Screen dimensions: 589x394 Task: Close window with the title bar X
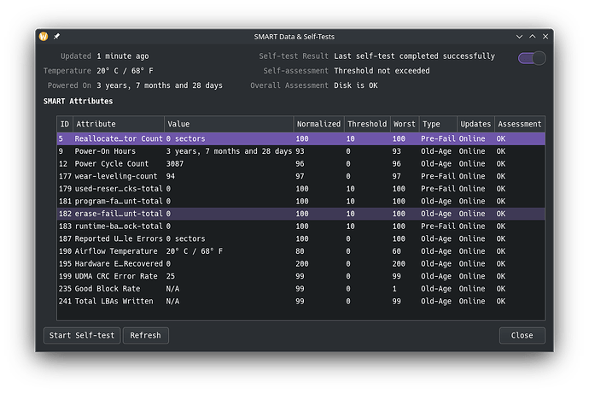pos(545,37)
